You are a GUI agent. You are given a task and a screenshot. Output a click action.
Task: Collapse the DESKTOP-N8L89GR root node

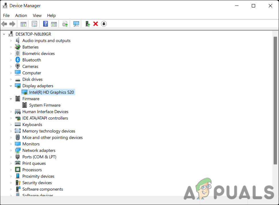4,34
